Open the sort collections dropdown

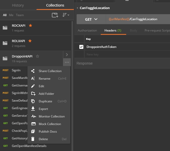coord(66,15)
